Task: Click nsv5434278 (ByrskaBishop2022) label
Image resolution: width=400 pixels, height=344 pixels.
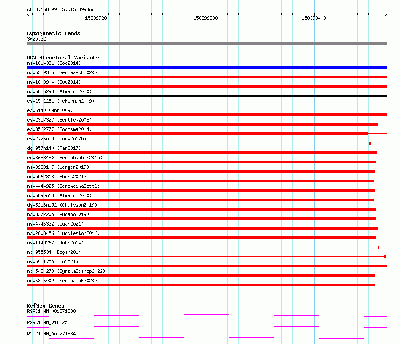Action: 66,271
